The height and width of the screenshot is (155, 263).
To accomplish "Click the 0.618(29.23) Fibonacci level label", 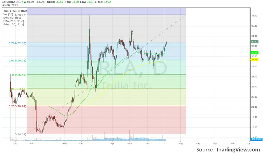I will tap(17, 61).
